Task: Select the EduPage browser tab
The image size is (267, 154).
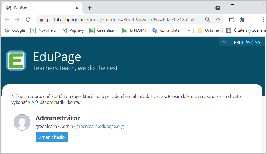Action: [42, 8]
